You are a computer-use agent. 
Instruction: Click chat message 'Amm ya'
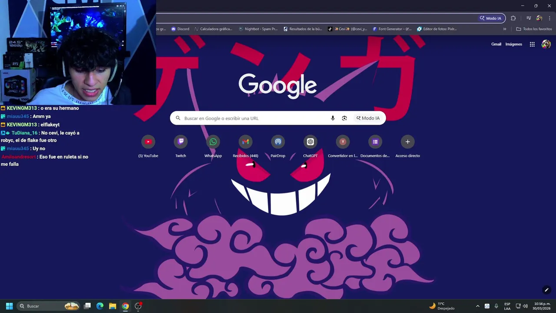click(42, 117)
